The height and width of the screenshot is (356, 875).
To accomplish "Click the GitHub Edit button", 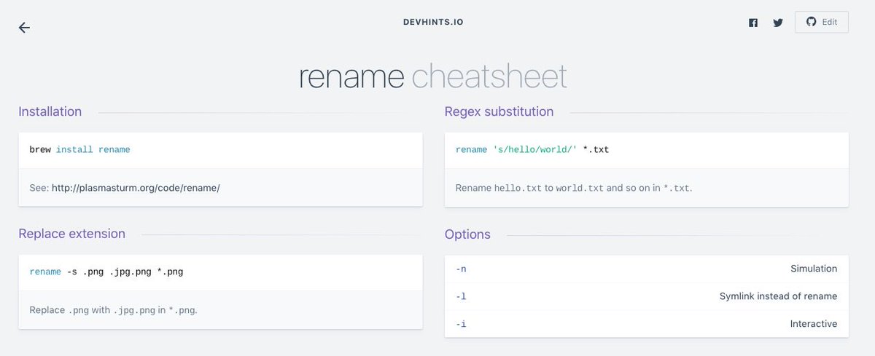I will point(822,22).
